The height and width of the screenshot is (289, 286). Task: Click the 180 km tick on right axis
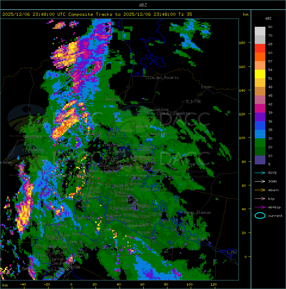pos(242,43)
